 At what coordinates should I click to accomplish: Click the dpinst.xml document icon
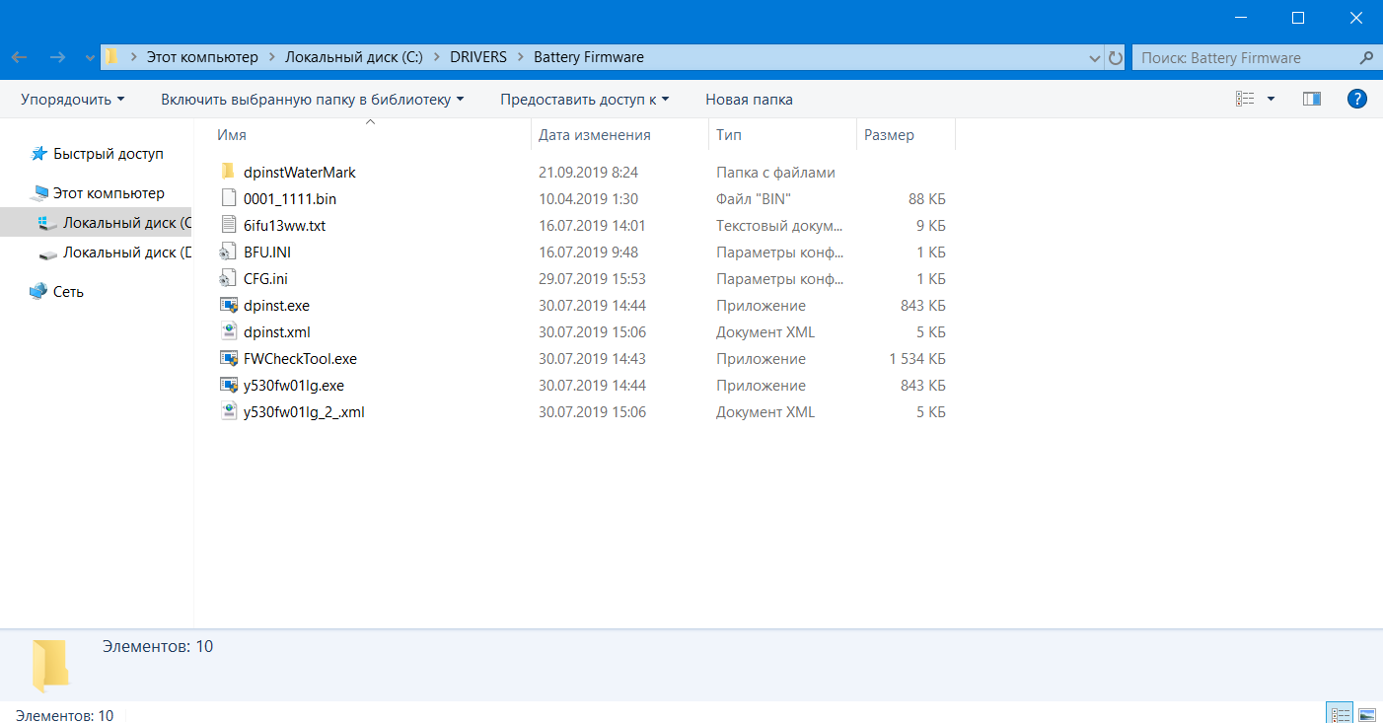tap(228, 331)
